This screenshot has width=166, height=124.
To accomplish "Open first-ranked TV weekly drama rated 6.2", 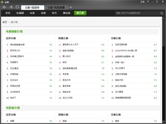I will pyautogui.click(x=71, y=45).
